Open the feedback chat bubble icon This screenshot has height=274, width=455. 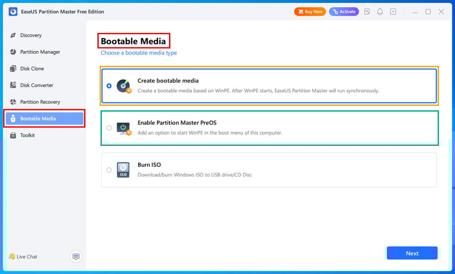(76, 257)
